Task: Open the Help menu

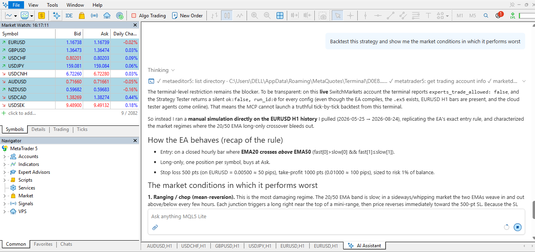Action: click(x=97, y=5)
